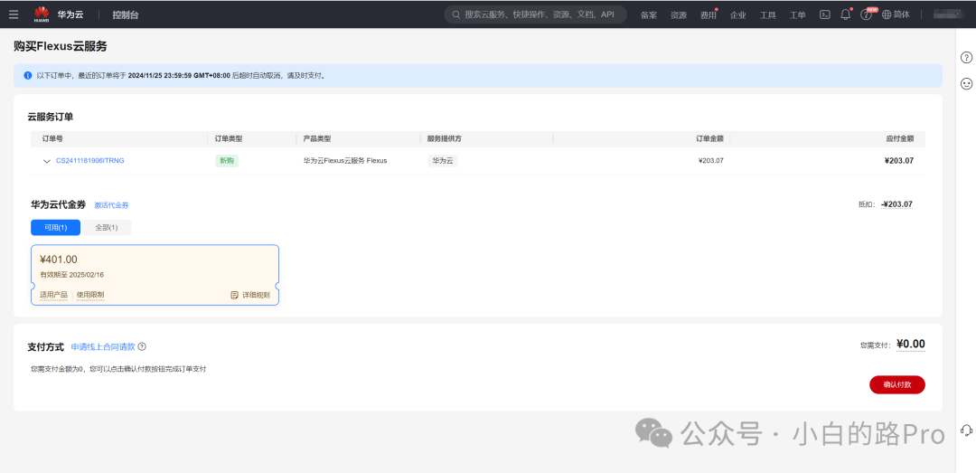Image resolution: width=976 pixels, height=473 pixels.
Task: Open 工具 in the top menu
Action: 768,15
